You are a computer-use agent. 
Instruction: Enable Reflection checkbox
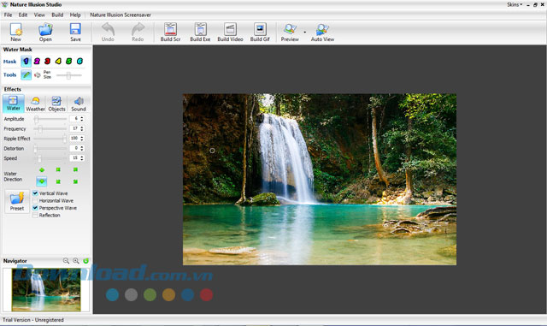[35, 216]
